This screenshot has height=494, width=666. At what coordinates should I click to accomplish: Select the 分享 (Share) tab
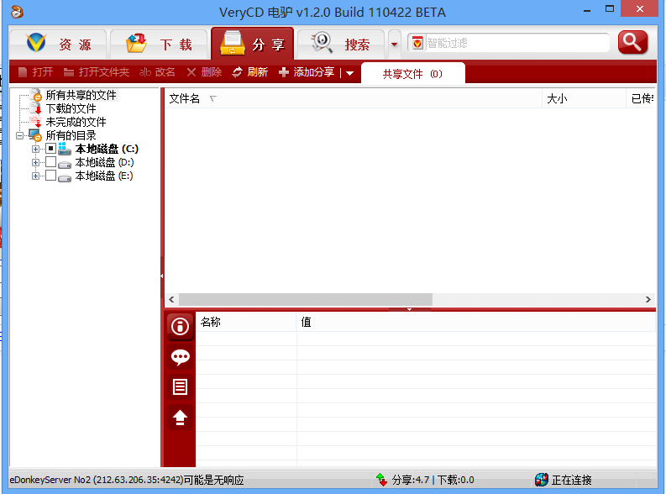click(x=252, y=44)
